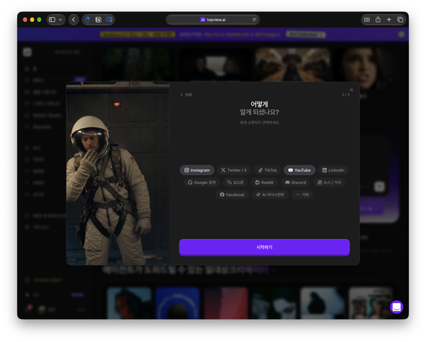Show the tab overview icon

pyautogui.click(x=400, y=19)
